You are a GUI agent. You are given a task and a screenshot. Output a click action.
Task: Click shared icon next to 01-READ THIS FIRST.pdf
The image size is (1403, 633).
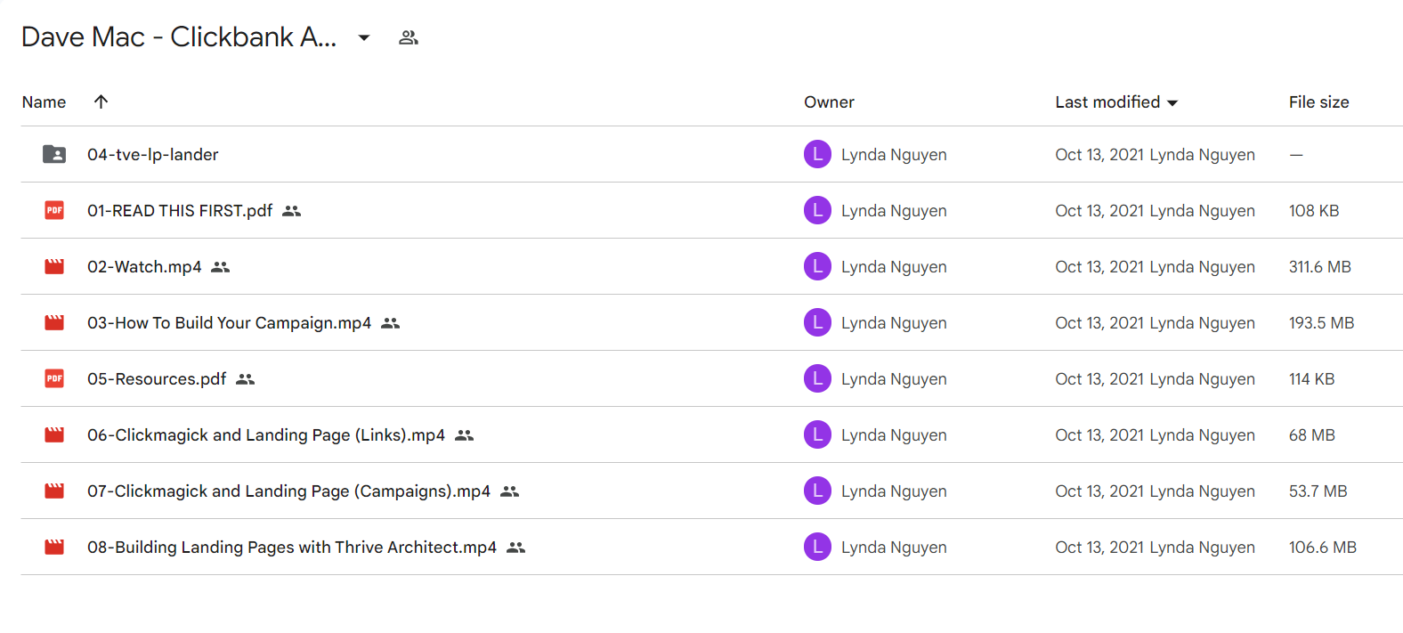[292, 211]
